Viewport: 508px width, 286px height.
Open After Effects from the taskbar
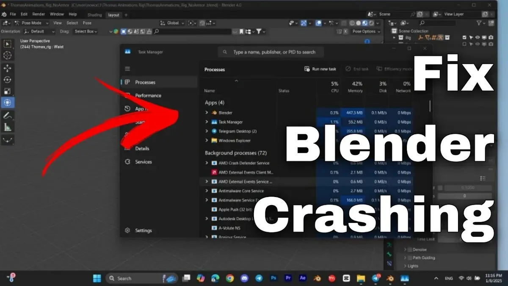(x=303, y=278)
